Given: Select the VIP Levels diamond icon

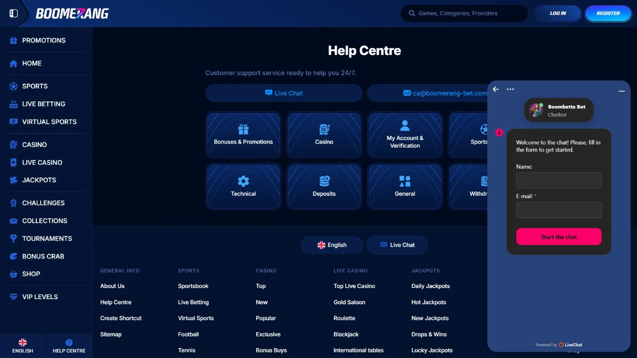Looking at the screenshot, I should pyautogui.click(x=14, y=297).
